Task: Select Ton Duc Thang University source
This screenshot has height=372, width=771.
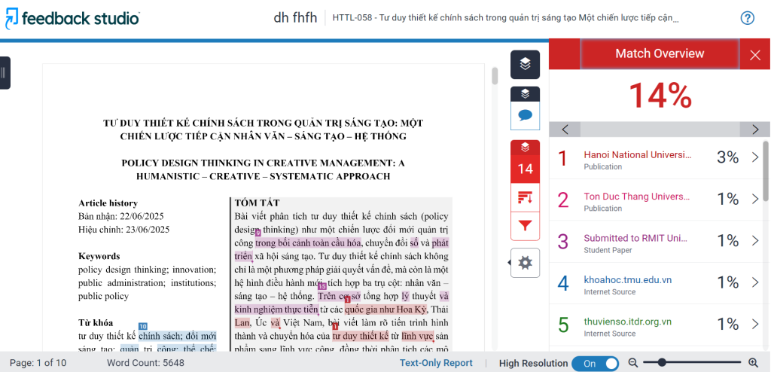Action: tap(637, 197)
